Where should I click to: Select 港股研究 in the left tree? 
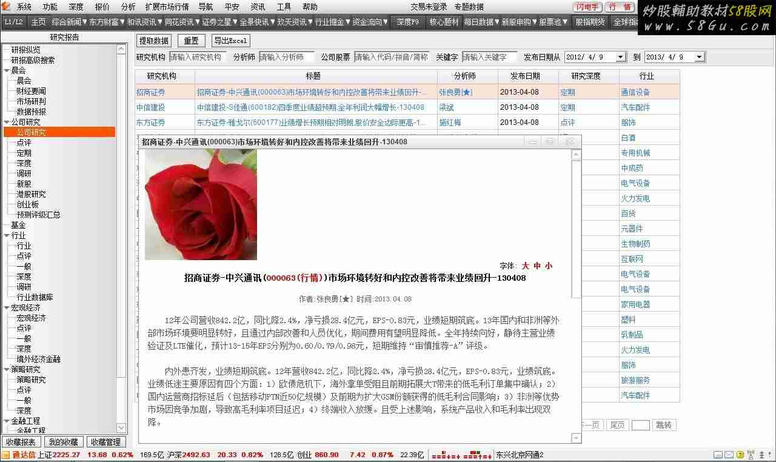31,194
